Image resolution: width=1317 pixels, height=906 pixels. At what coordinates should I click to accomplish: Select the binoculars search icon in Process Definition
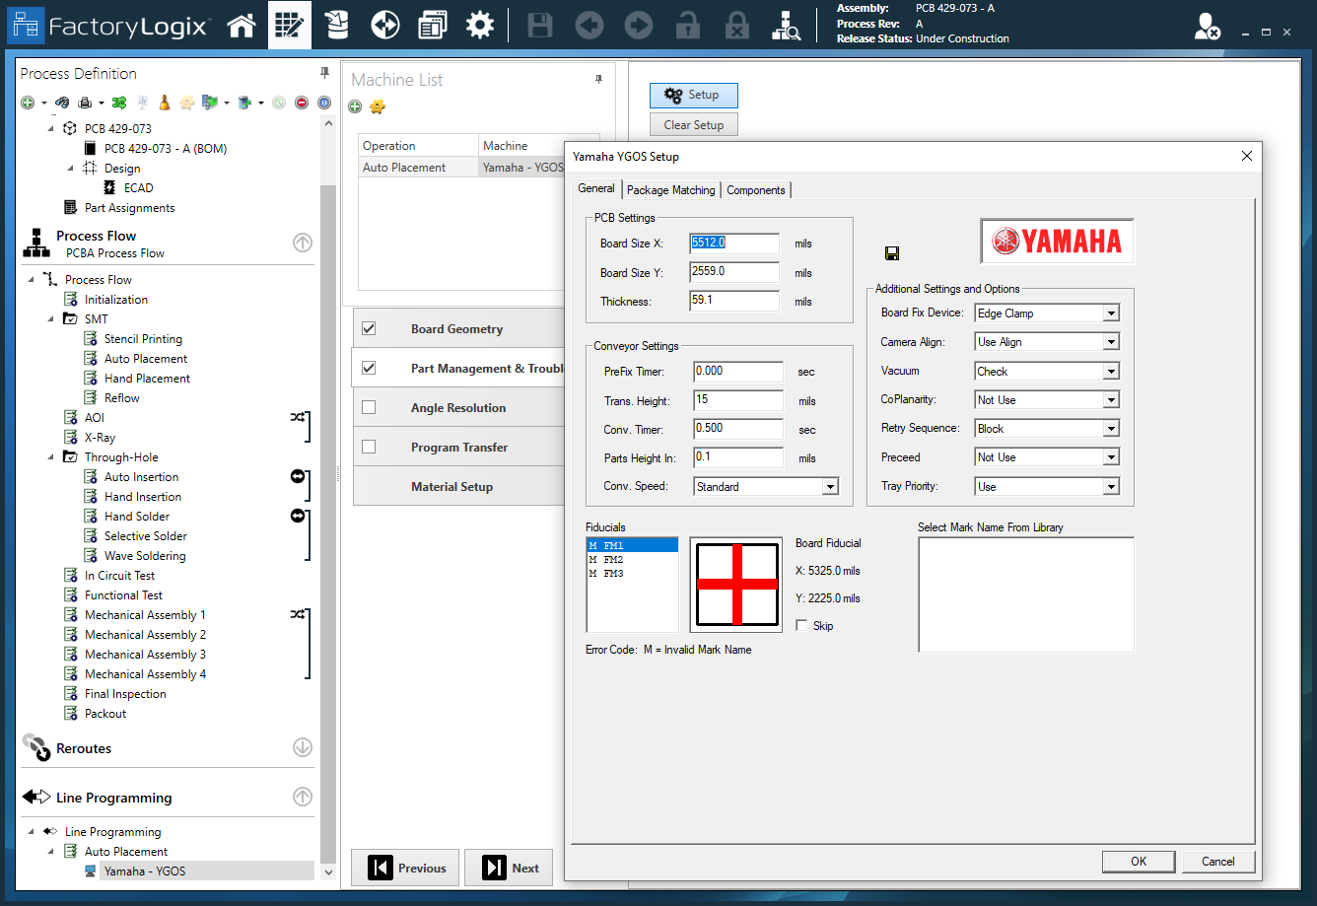click(61, 102)
